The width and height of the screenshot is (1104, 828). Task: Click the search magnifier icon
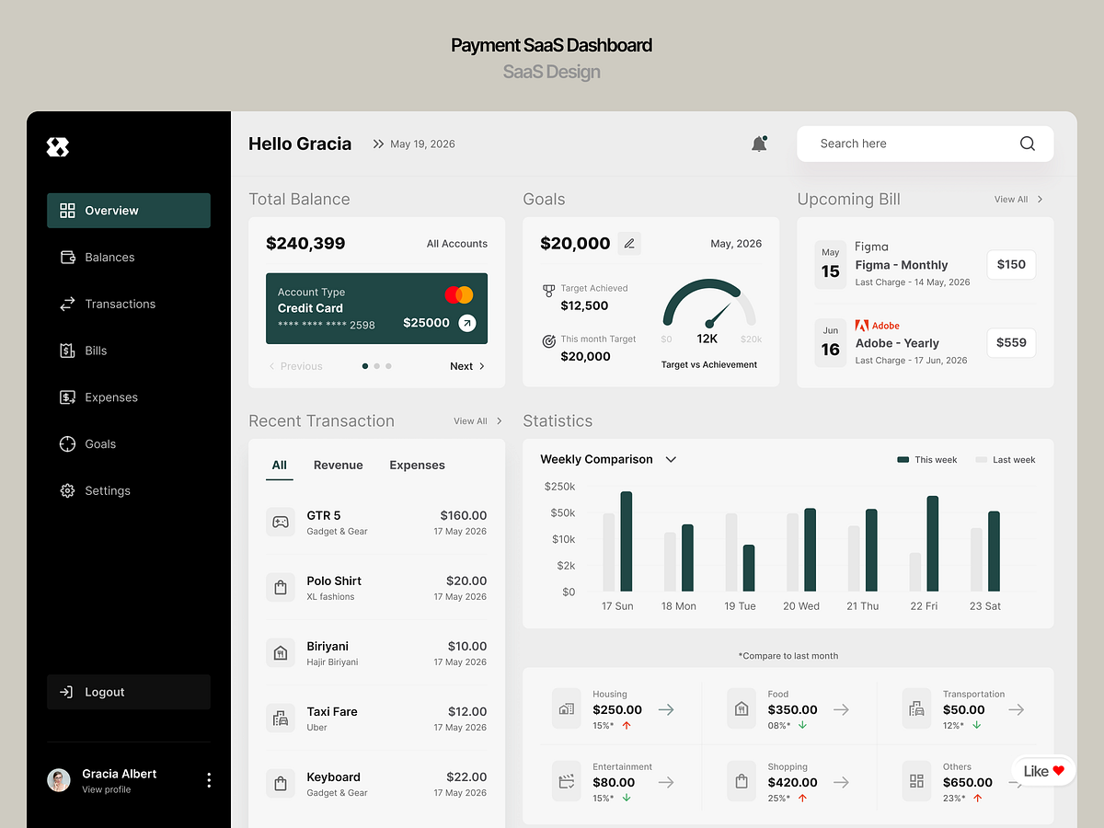pos(1027,144)
